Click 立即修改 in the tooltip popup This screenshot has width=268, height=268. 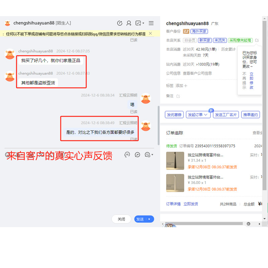251,80
